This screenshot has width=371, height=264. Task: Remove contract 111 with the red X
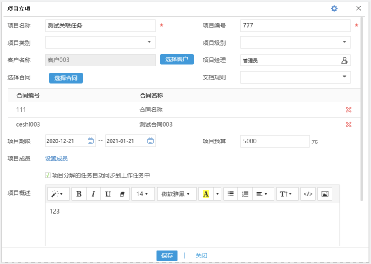(348, 110)
